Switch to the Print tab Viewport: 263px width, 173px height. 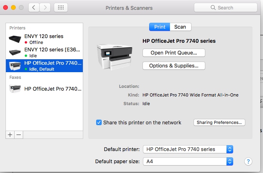tap(160, 27)
